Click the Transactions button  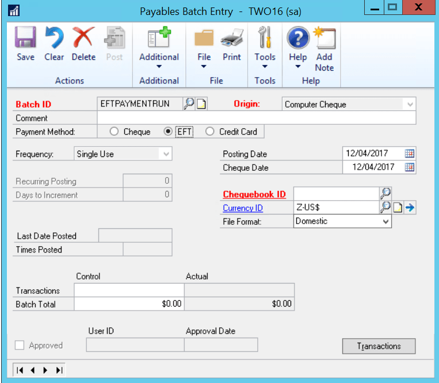[x=379, y=346]
